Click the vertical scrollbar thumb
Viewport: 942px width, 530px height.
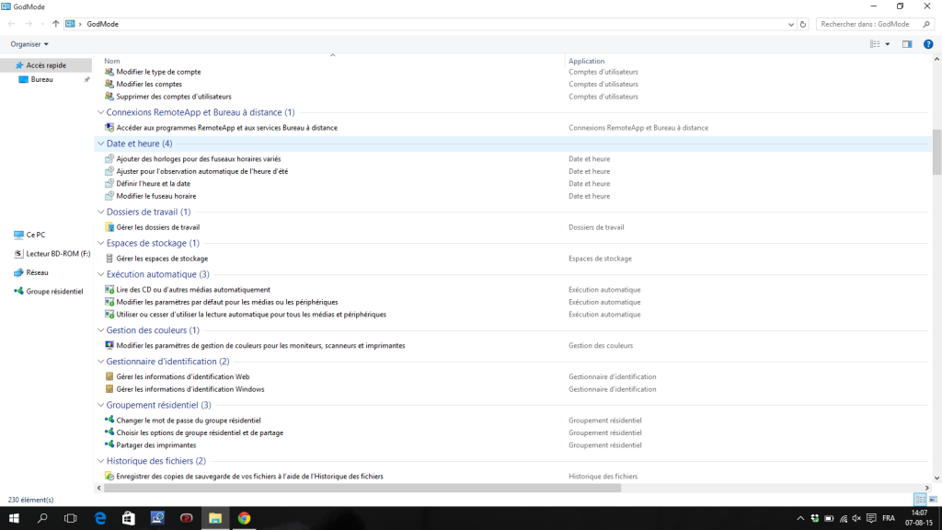tap(936, 152)
